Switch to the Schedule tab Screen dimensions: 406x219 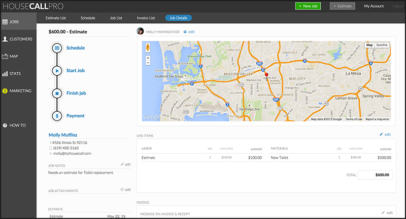point(88,18)
